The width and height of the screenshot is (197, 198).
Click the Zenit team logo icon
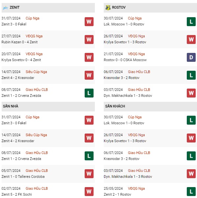coord(5,8)
